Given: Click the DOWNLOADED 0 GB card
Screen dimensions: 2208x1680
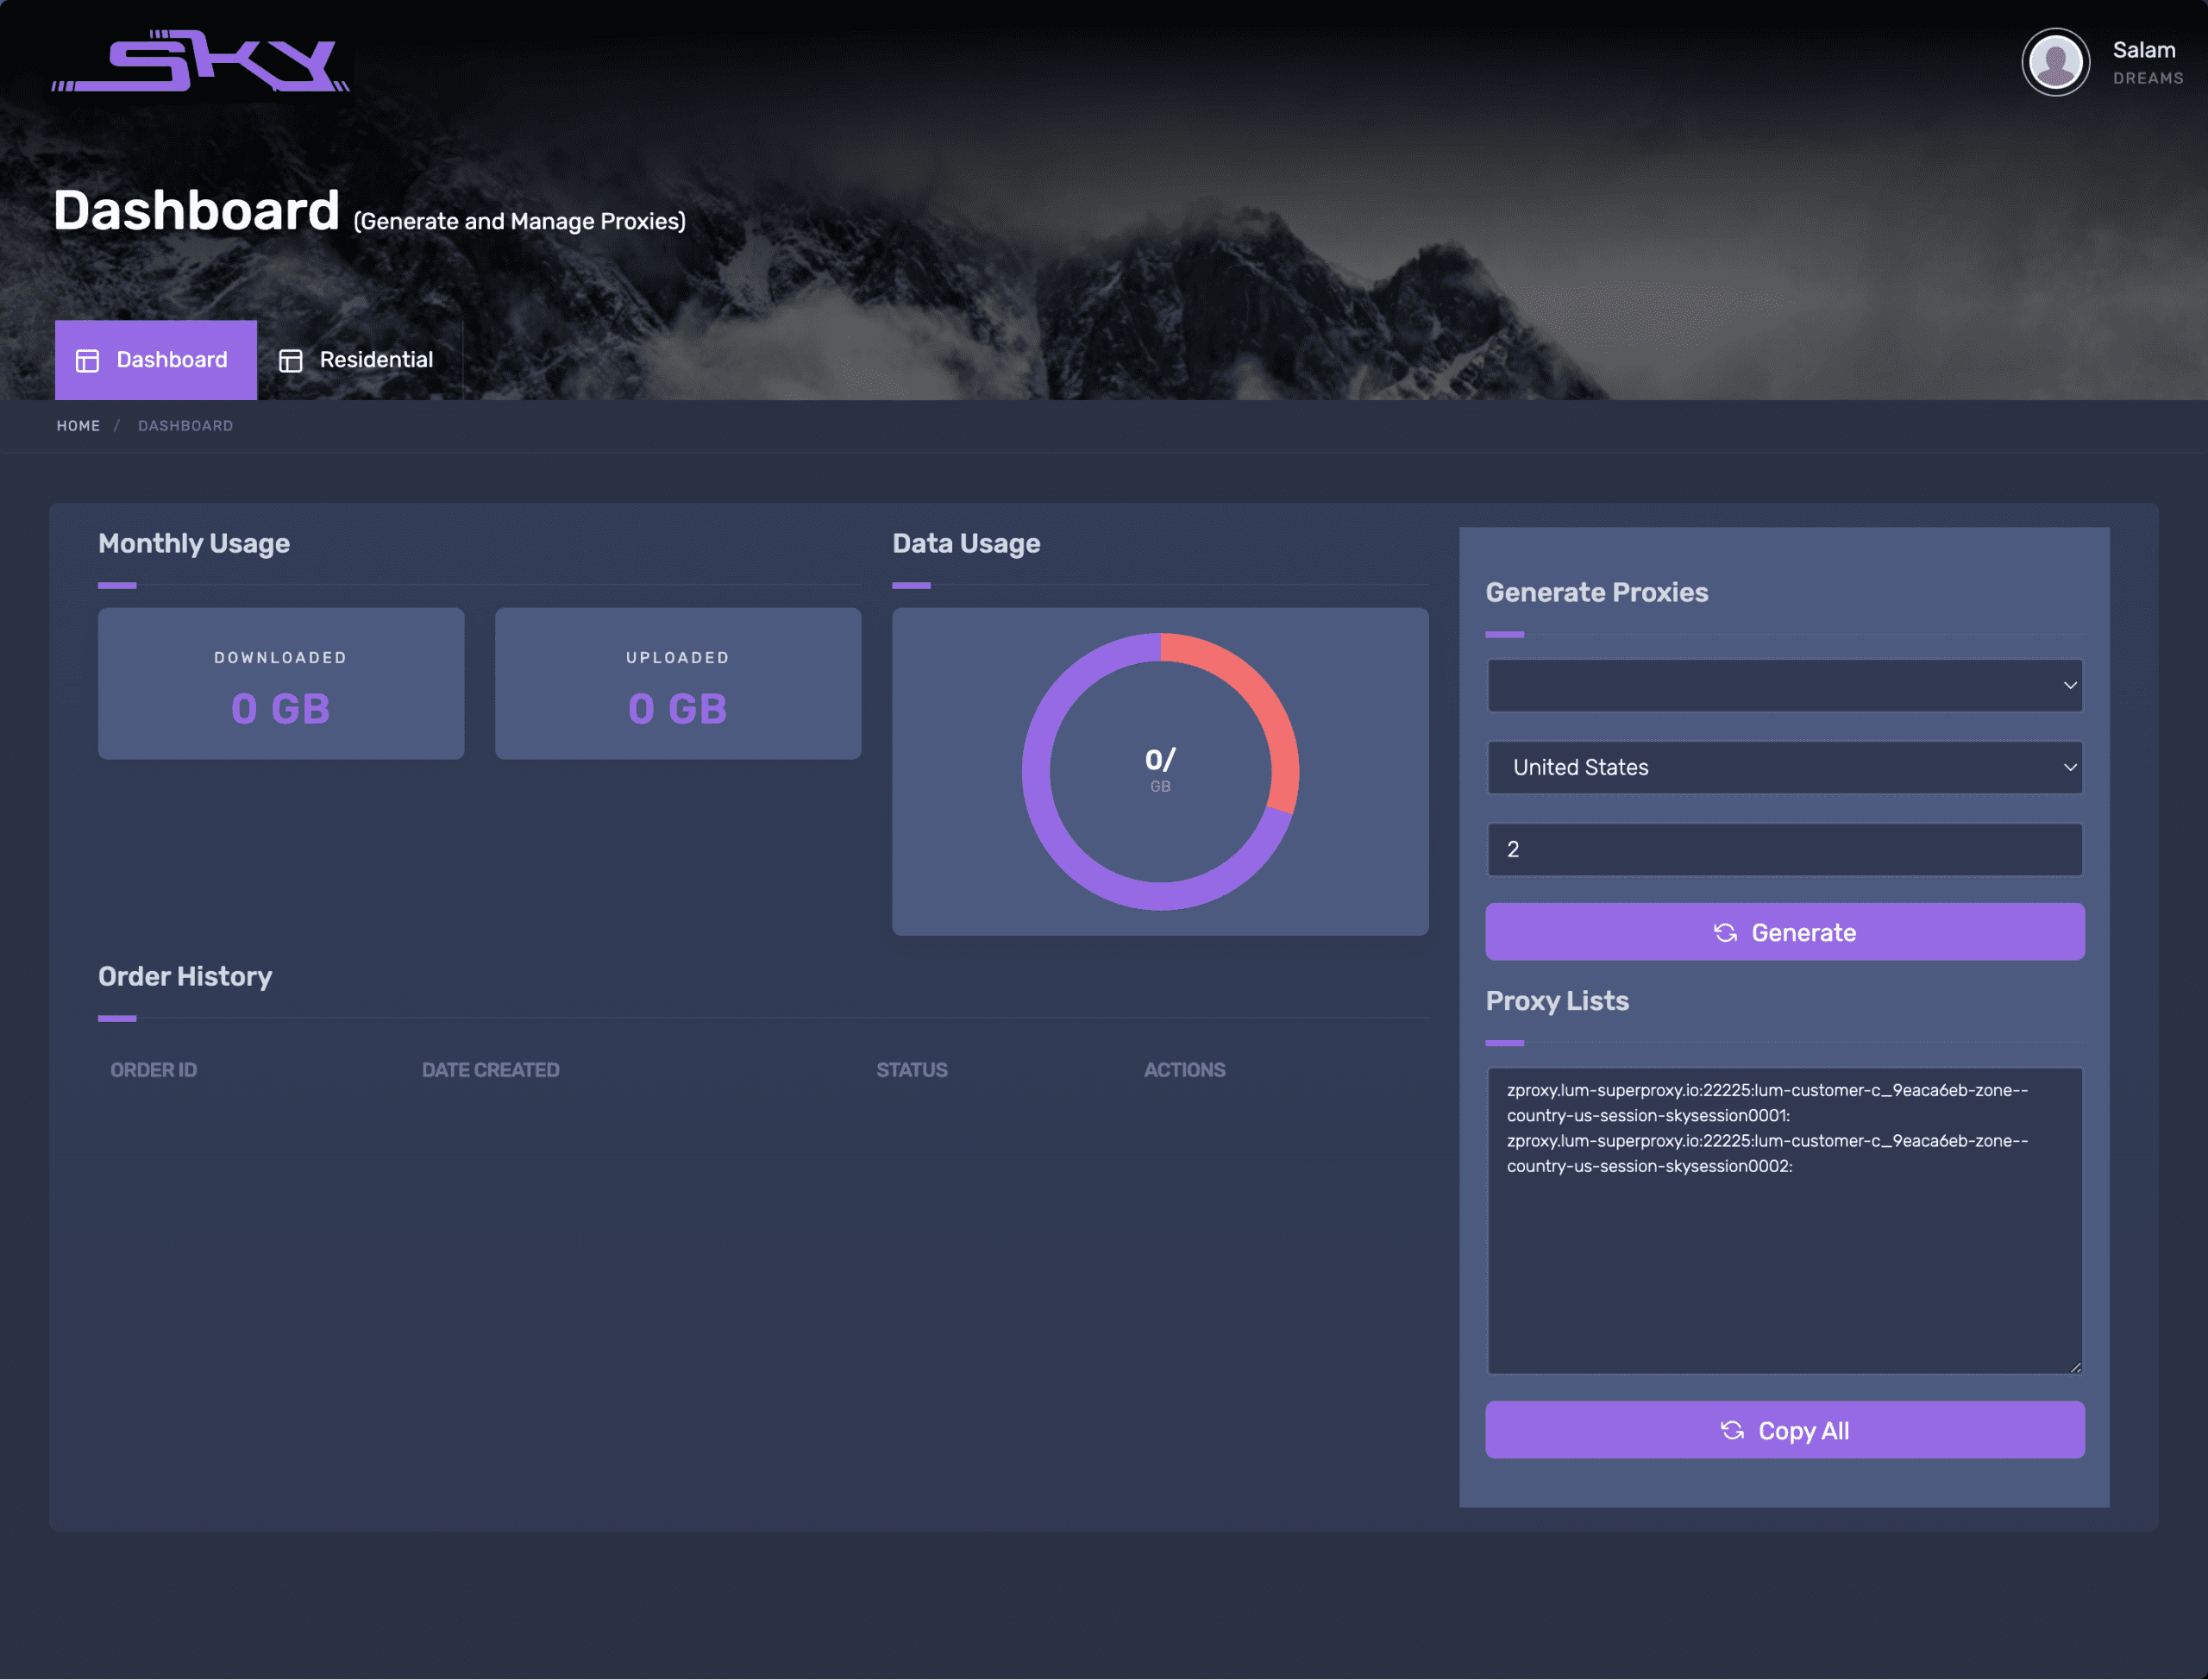Looking at the screenshot, I should coord(280,683).
